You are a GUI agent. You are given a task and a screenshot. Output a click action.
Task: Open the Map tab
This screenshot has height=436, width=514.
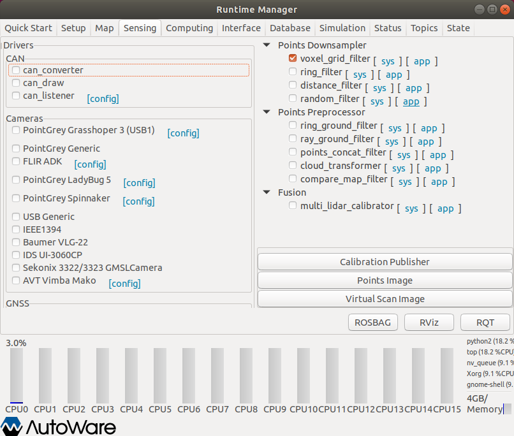[104, 28]
